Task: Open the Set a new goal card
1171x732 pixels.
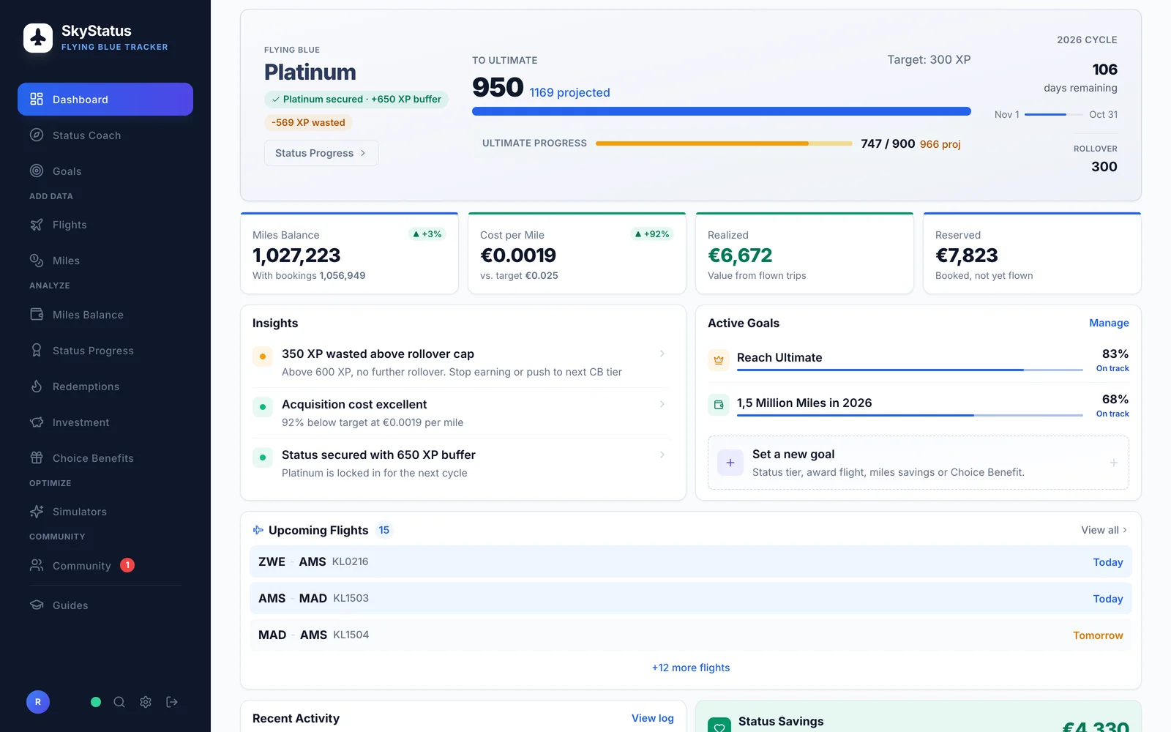Action: 919,463
